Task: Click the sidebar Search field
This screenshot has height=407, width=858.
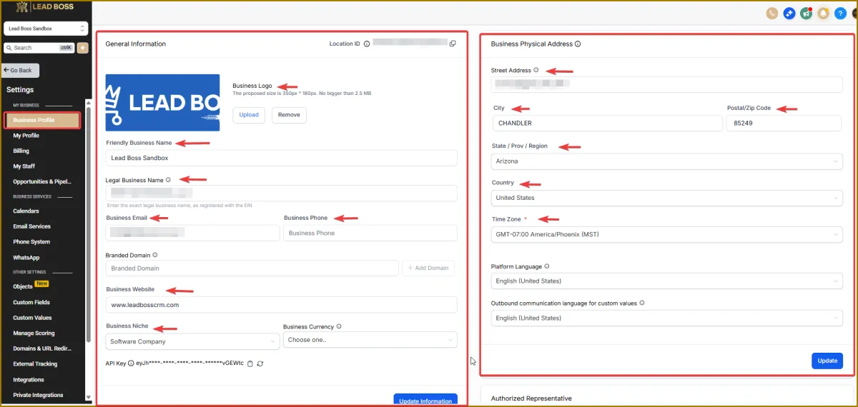Action: tap(40, 48)
